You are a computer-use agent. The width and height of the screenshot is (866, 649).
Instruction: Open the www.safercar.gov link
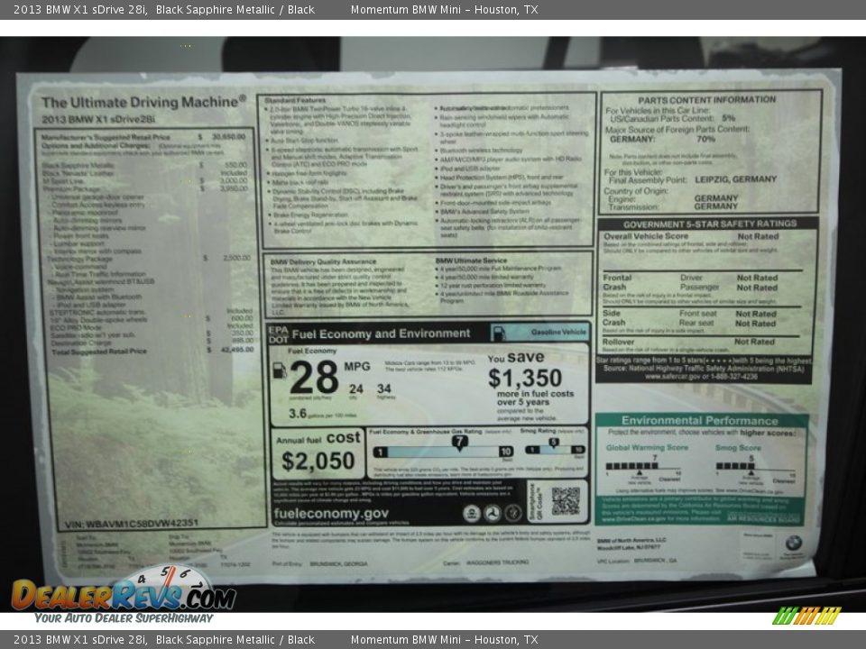click(x=672, y=376)
